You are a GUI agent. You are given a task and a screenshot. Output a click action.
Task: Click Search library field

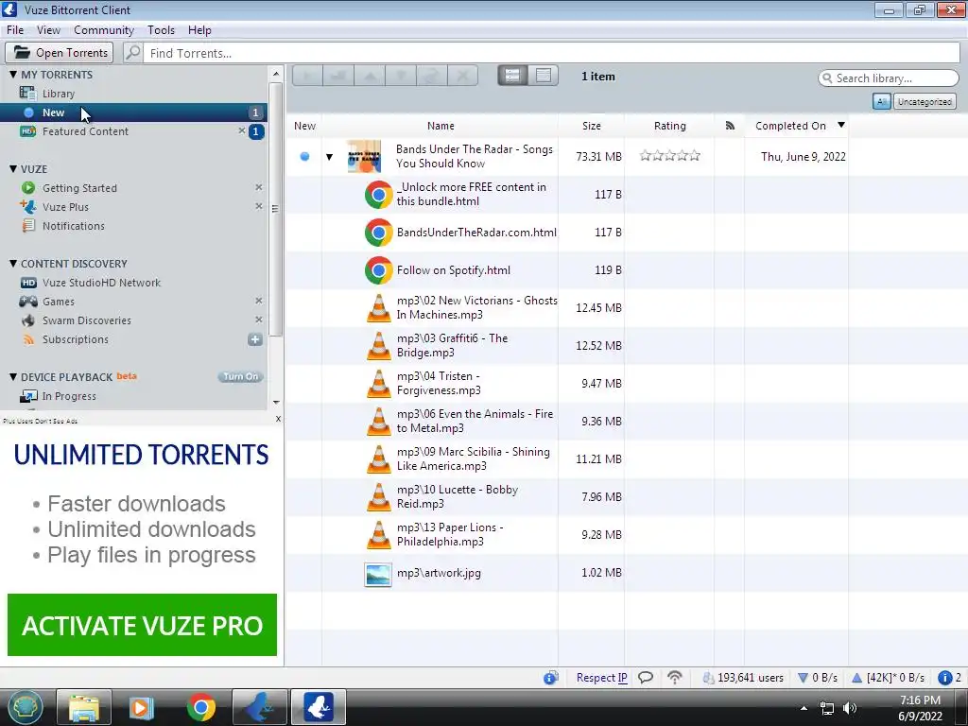(x=889, y=78)
